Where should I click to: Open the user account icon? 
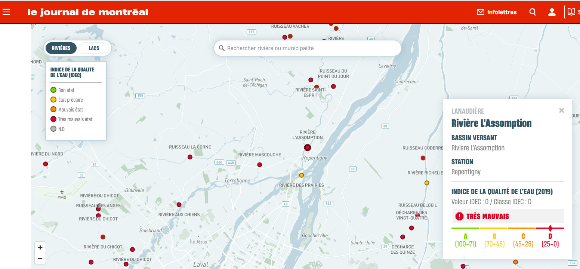[552, 12]
